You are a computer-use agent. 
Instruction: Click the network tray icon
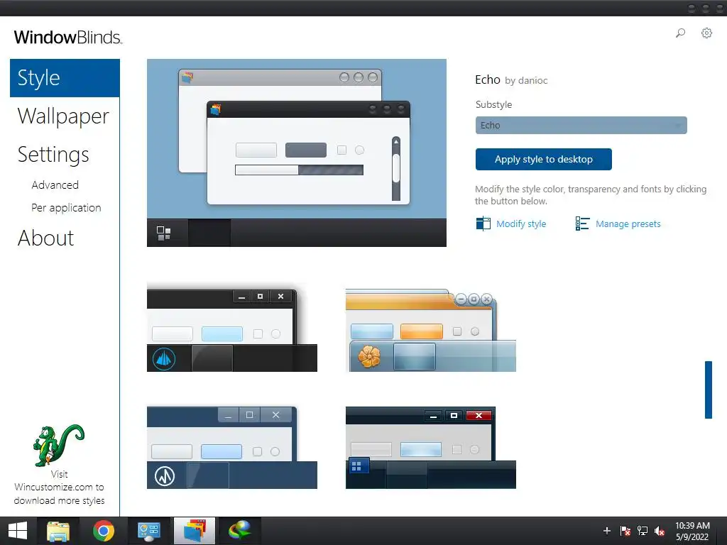click(x=642, y=531)
